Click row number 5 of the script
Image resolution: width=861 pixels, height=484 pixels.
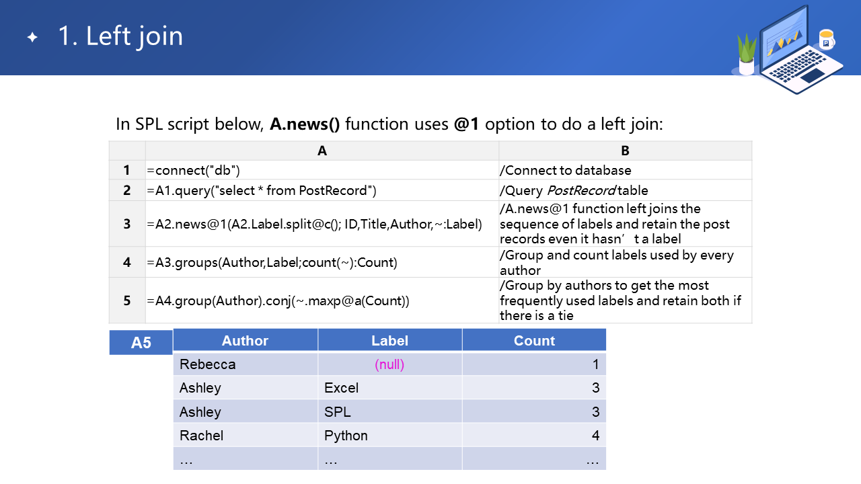tap(127, 300)
